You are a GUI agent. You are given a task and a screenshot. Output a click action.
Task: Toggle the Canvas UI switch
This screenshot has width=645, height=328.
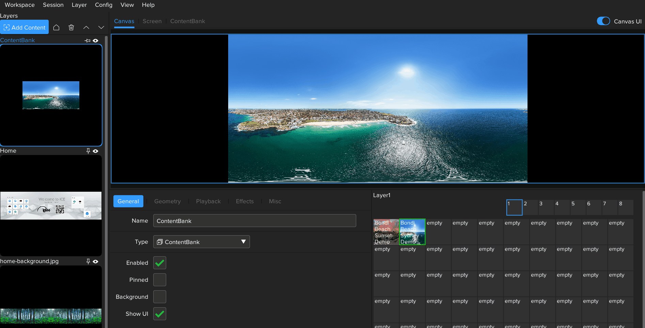tap(603, 21)
